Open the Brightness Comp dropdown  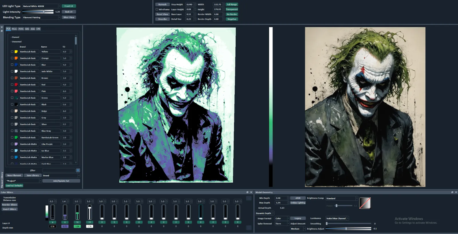[342, 198]
